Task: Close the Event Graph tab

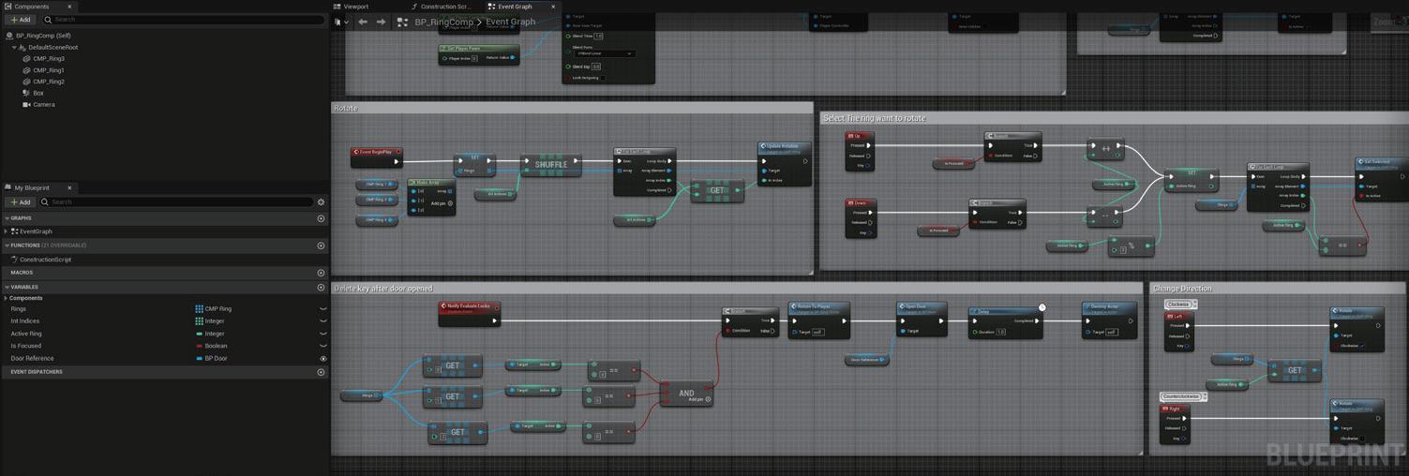Action: 553,7
